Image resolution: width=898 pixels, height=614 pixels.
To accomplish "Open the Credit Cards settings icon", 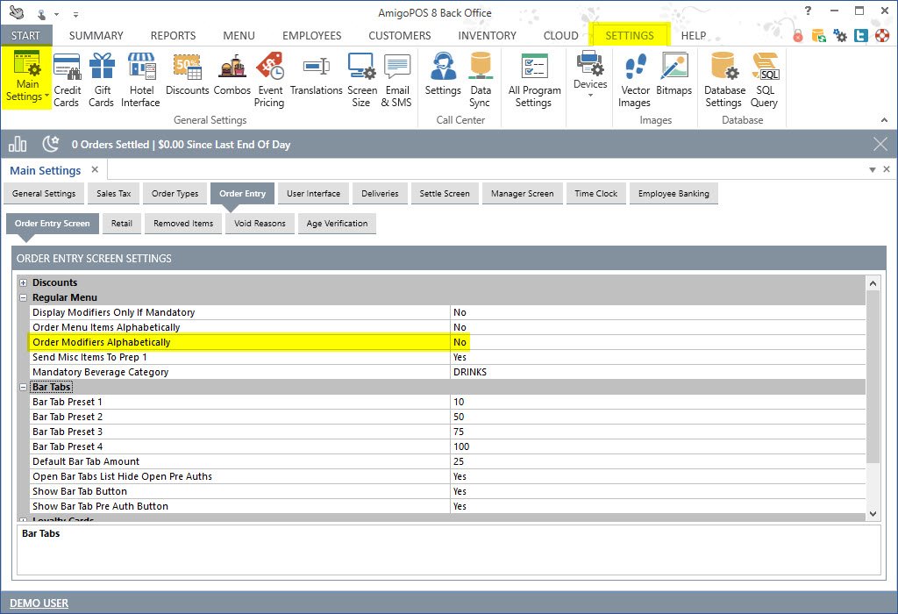I will point(68,79).
